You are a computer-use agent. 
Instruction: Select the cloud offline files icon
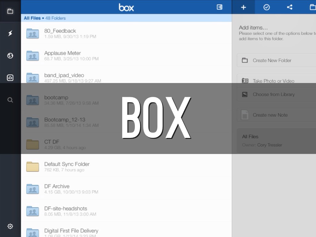(10, 78)
